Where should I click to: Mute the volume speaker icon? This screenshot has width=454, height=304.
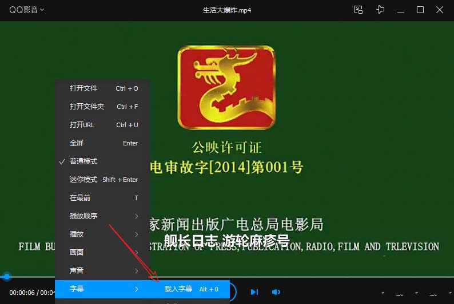276,292
